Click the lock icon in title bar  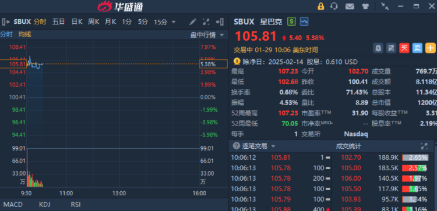[321, 6]
